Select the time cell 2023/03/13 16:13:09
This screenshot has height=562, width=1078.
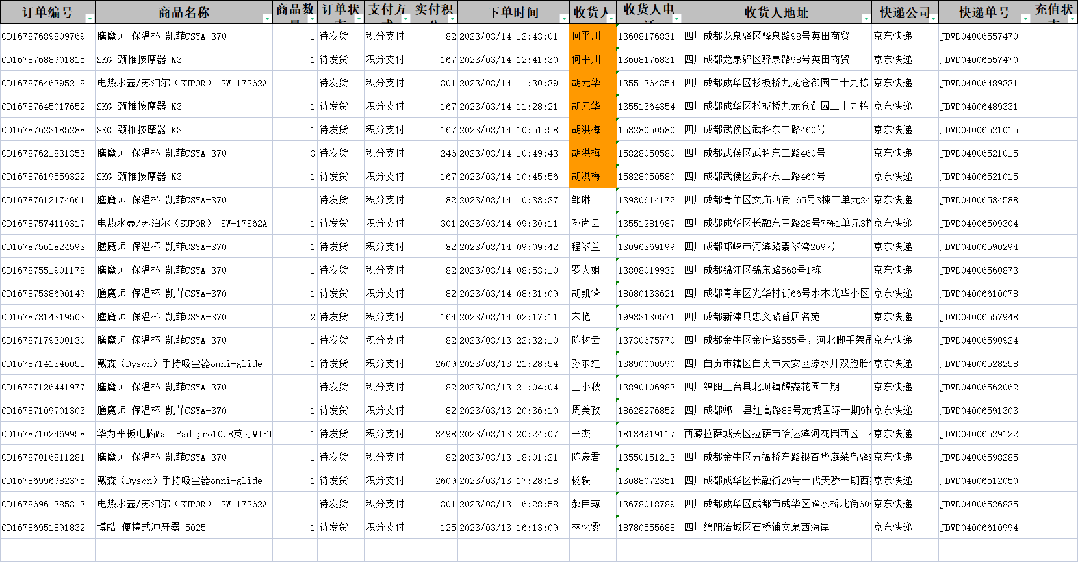(513, 528)
